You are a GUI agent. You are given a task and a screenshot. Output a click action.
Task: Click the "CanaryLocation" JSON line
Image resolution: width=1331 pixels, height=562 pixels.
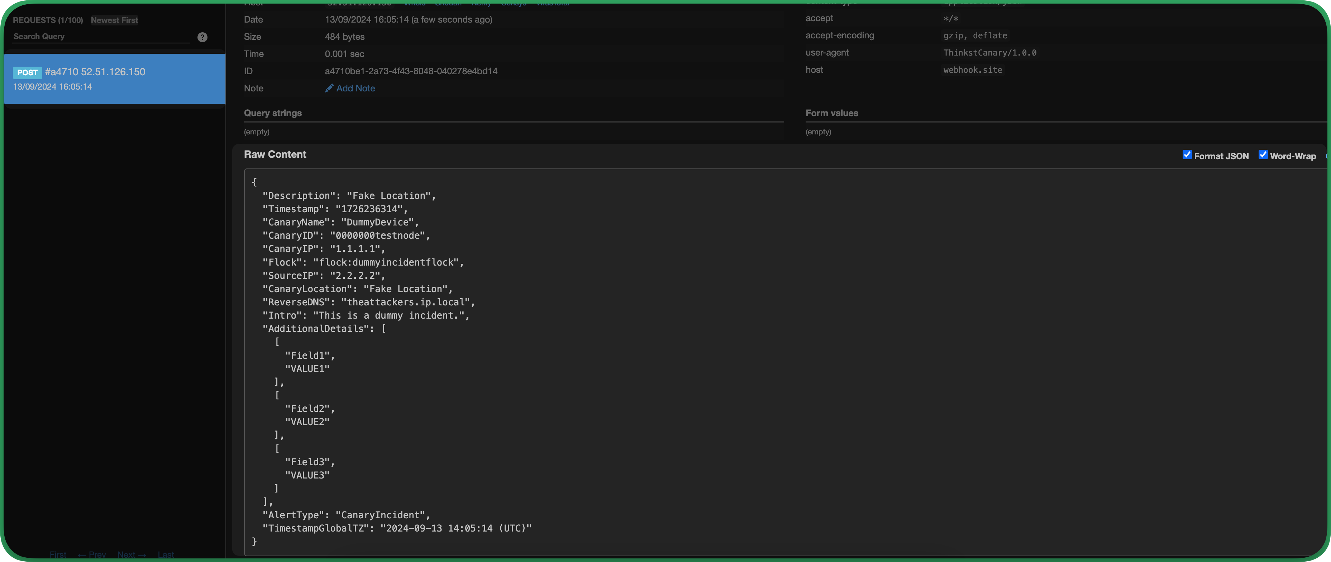(x=358, y=289)
